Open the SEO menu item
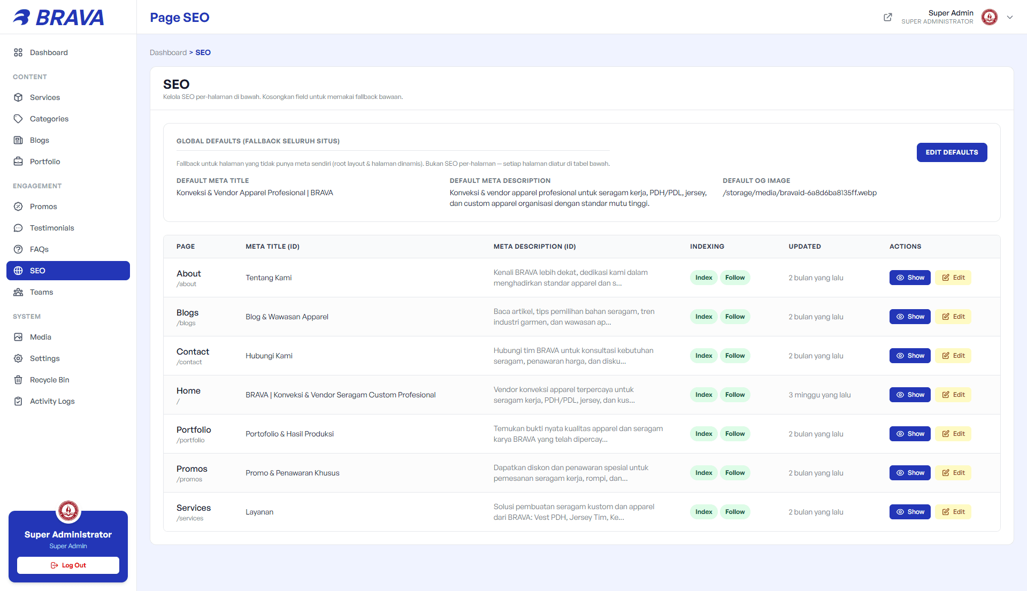This screenshot has height=591, width=1027. [x=68, y=271]
